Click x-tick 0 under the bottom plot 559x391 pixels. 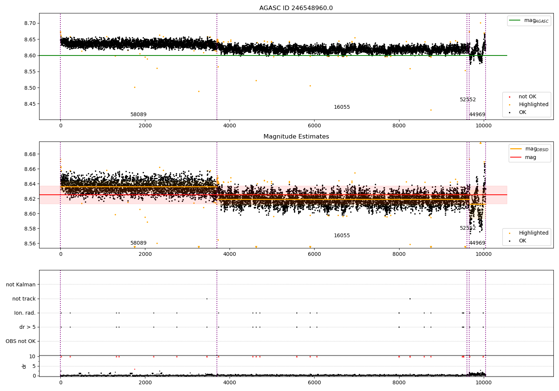click(x=60, y=383)
